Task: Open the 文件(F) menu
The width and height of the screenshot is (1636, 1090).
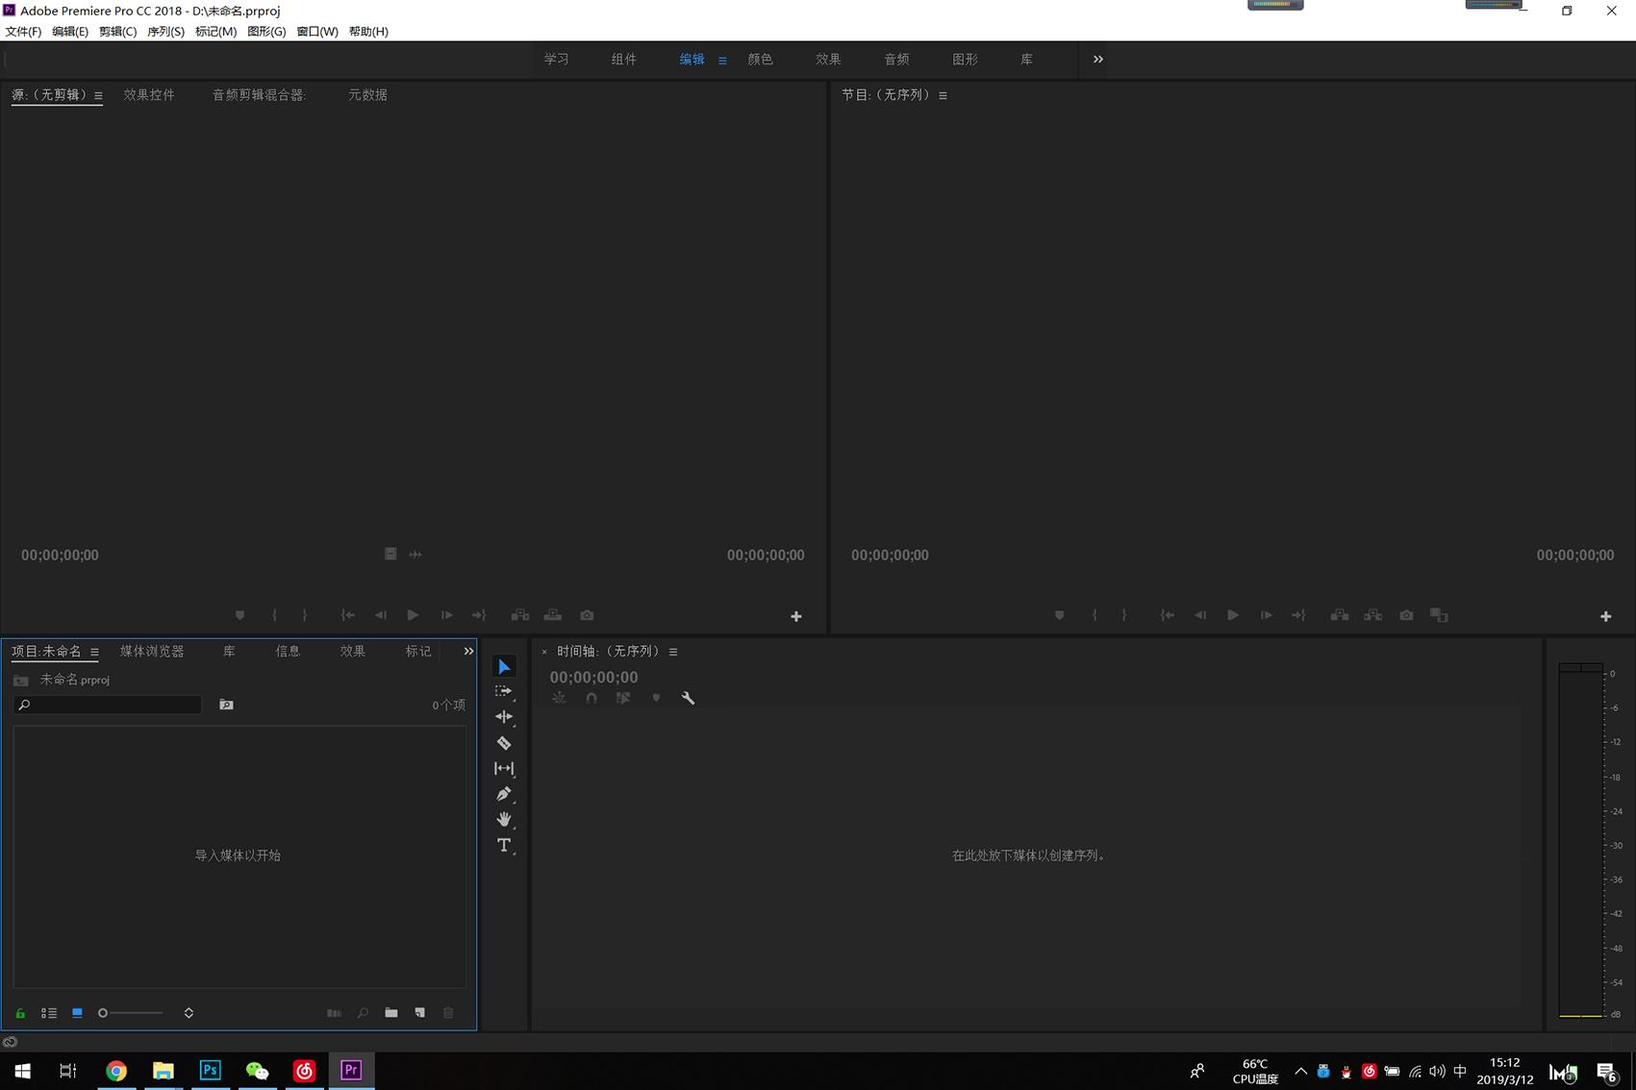Action: click(23, 31)
